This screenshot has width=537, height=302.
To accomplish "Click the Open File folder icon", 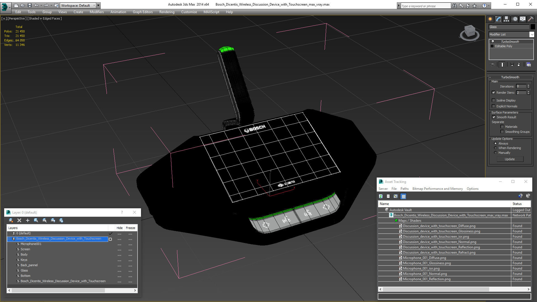I will click(23, 5).
